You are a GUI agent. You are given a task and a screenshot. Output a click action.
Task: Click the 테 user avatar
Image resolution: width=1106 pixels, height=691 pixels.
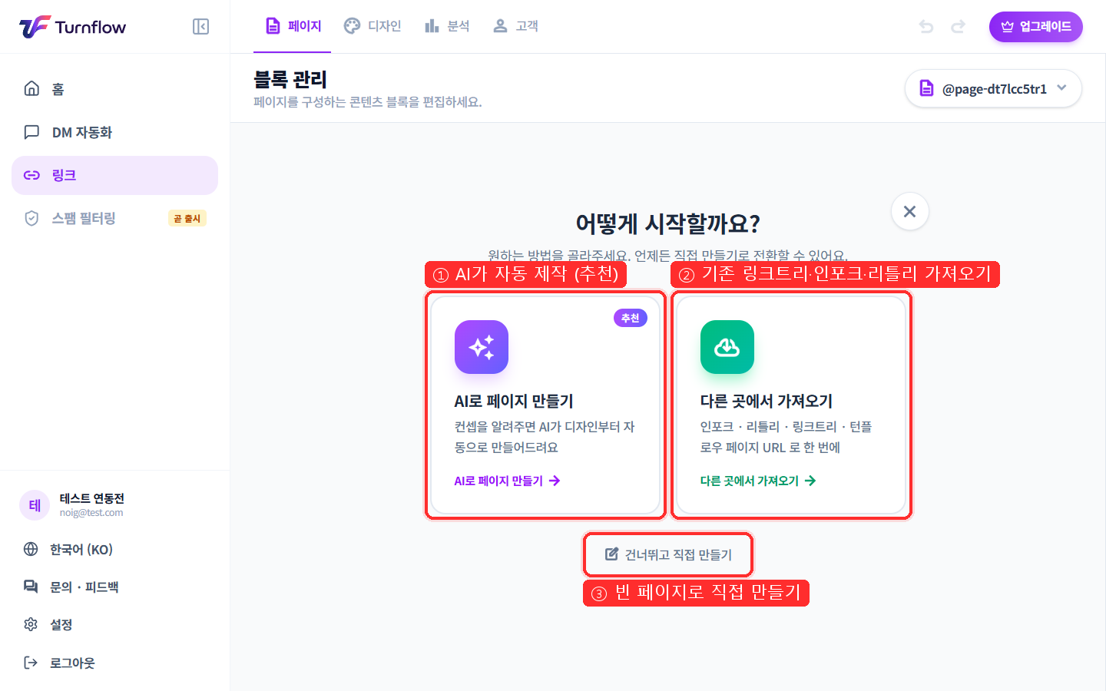pos(35,505)
